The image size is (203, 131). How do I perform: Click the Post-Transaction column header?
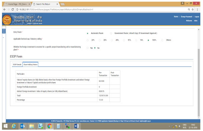pos(115,74)
